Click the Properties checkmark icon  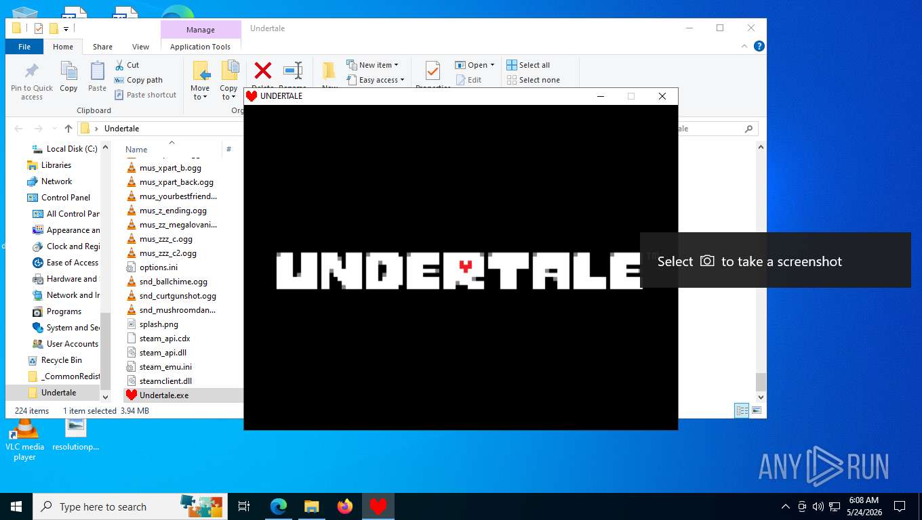(433, 71)
